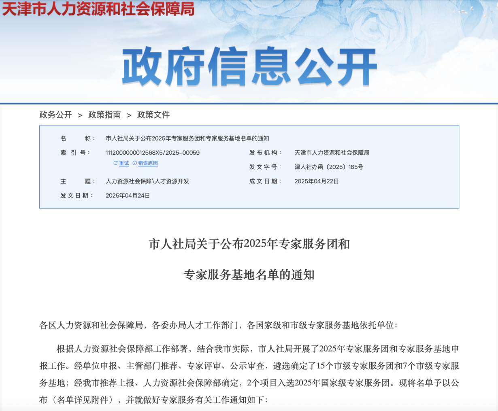This screenshot has height=411, width=498.
Task: Click the topic value 人力资源社会保障\人才资源开发
Action: click(x=147, y=181)
